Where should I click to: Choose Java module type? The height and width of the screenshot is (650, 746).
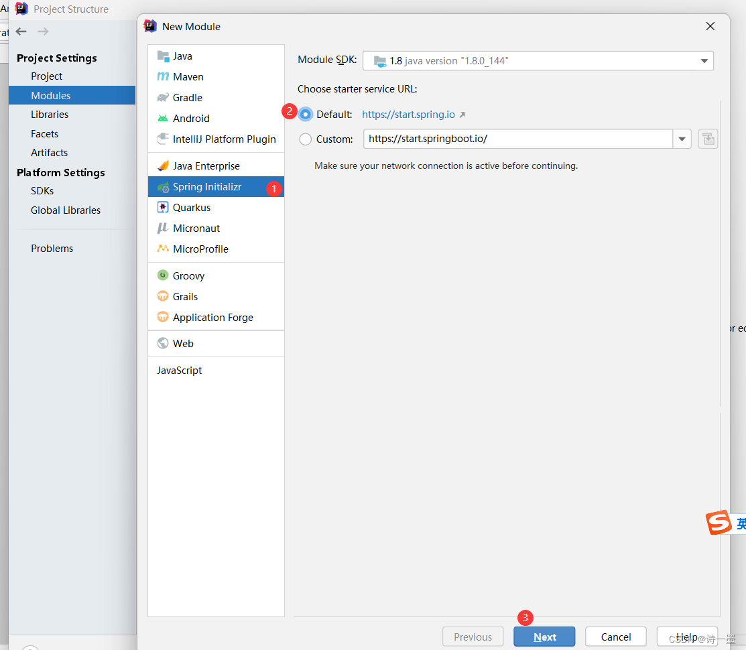[216, 56]
